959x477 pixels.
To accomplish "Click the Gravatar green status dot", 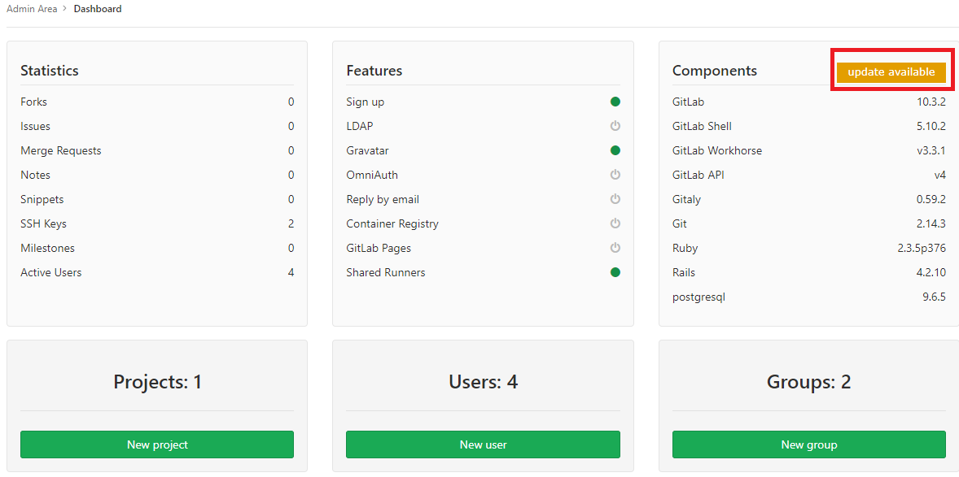I will click(x=615, y=150).
